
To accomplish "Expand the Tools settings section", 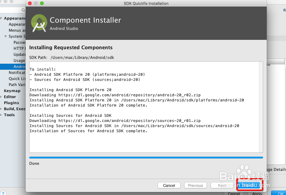I will (x=1, y=115).
